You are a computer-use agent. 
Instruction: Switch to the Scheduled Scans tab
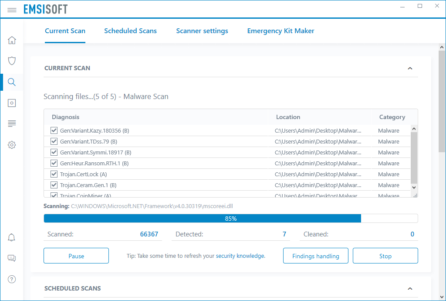[130, 31]
